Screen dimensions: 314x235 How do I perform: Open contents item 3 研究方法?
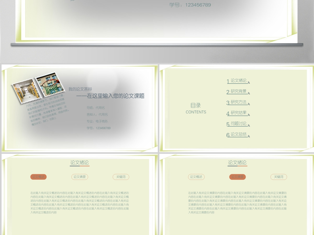(x=238, y=102)
